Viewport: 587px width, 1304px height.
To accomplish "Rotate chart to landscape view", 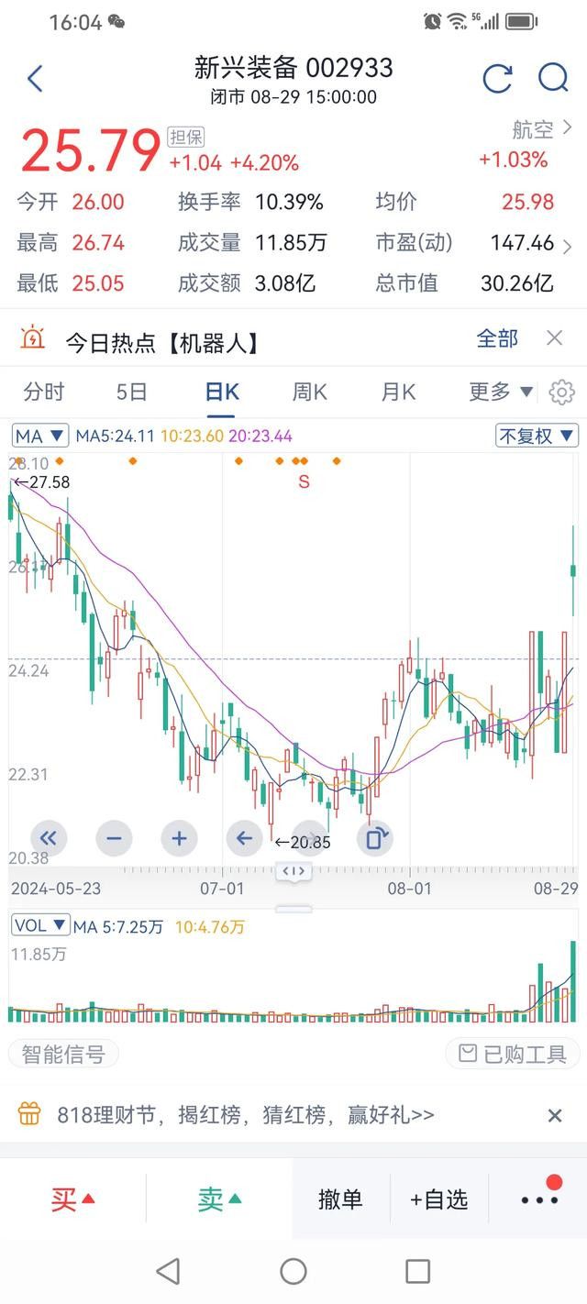I will (376, 838).
